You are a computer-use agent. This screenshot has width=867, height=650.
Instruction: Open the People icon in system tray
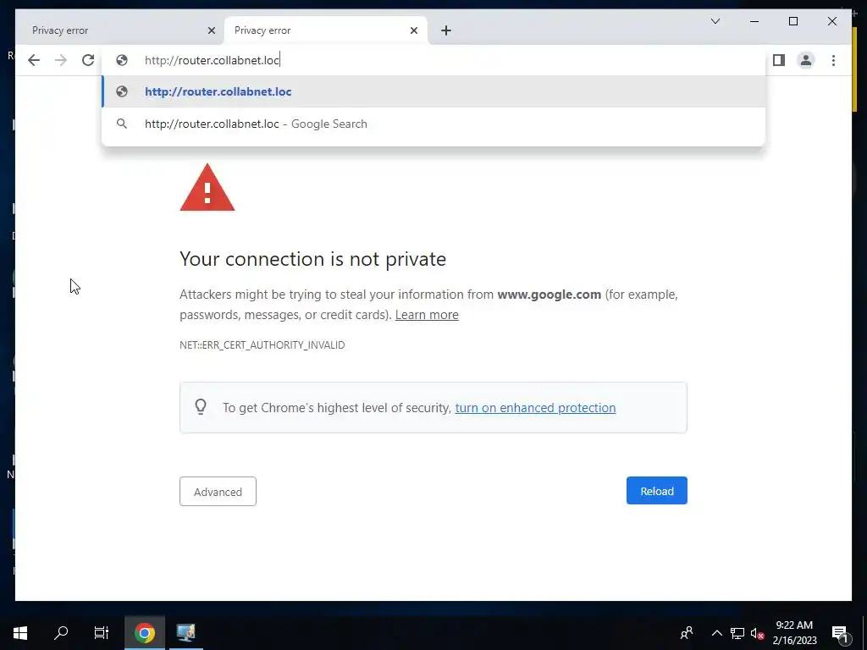click(687, 633)
